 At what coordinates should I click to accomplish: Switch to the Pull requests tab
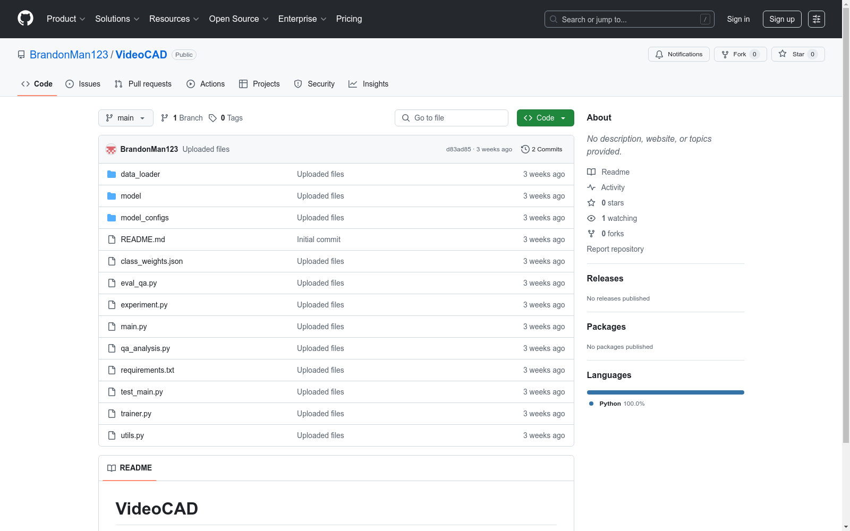coord(143,84)
